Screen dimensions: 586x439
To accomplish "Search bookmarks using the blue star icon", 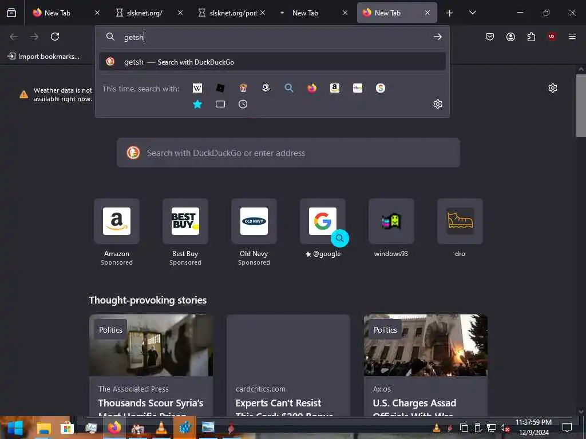I will (197, 104).
